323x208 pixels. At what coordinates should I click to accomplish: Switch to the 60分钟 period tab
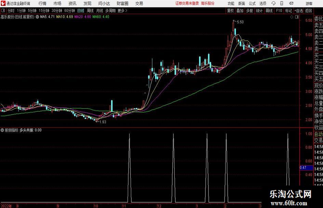pos(69,11)
